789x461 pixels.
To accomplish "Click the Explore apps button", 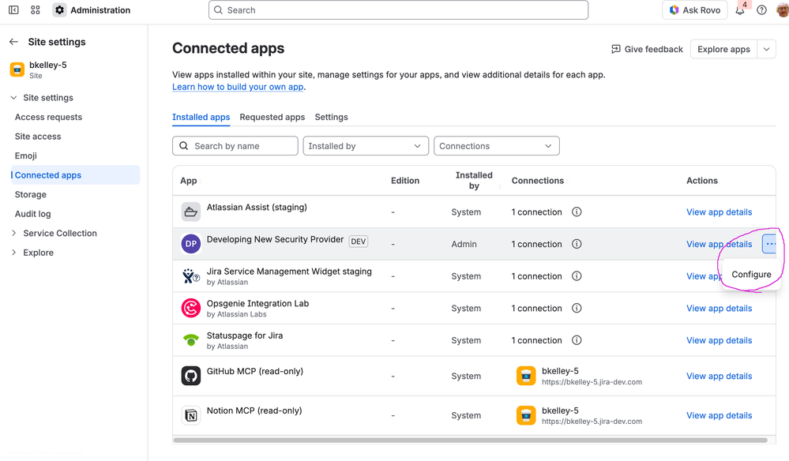I will click(x=723, y=49).
